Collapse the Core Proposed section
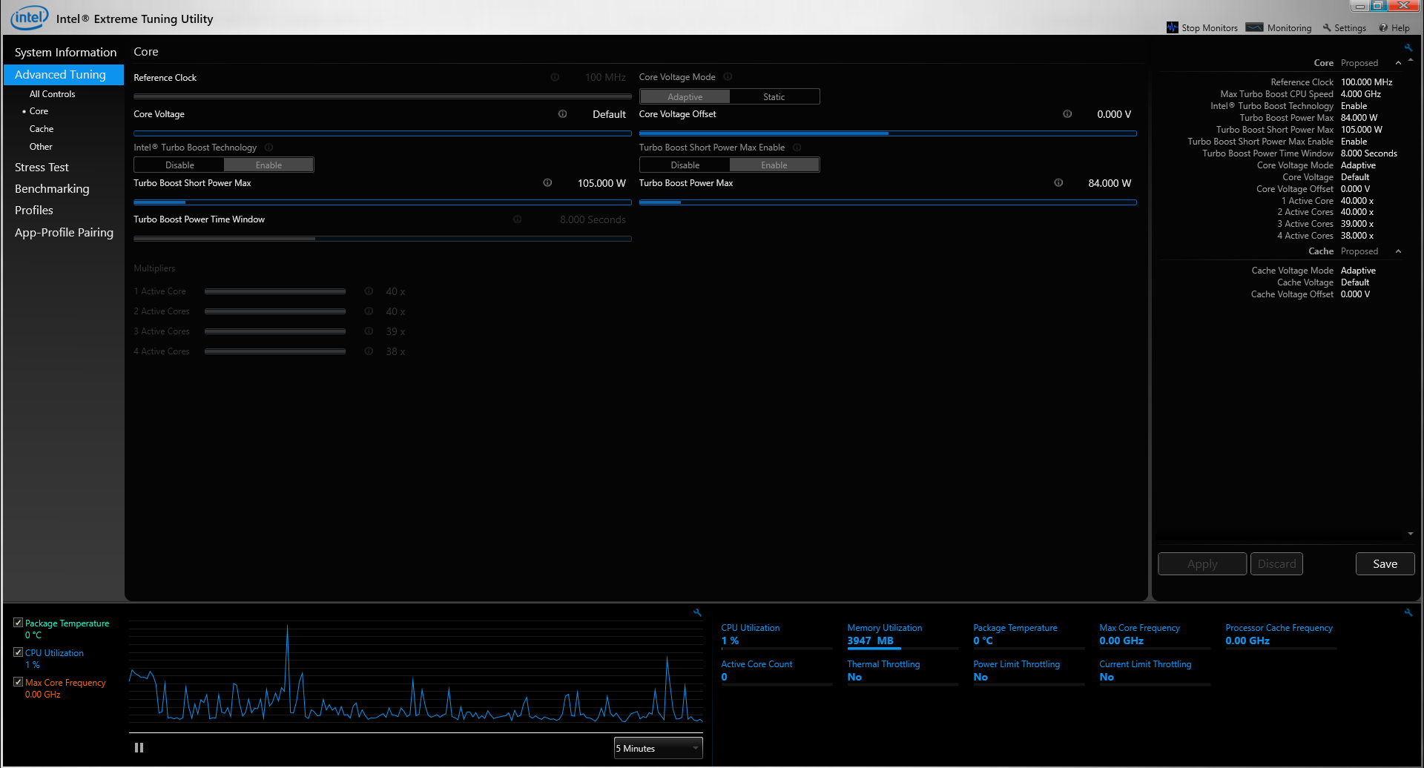 [x=1398, y=63]
